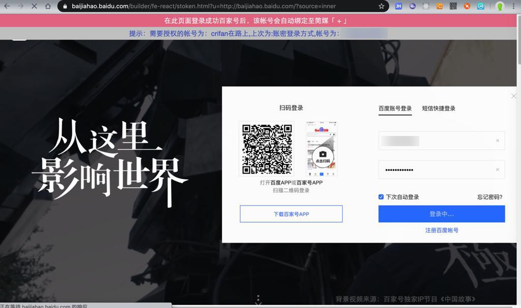This screenshot has height=308, width=521.
Task: Go back with the browser back arrow
Action: 7,6
